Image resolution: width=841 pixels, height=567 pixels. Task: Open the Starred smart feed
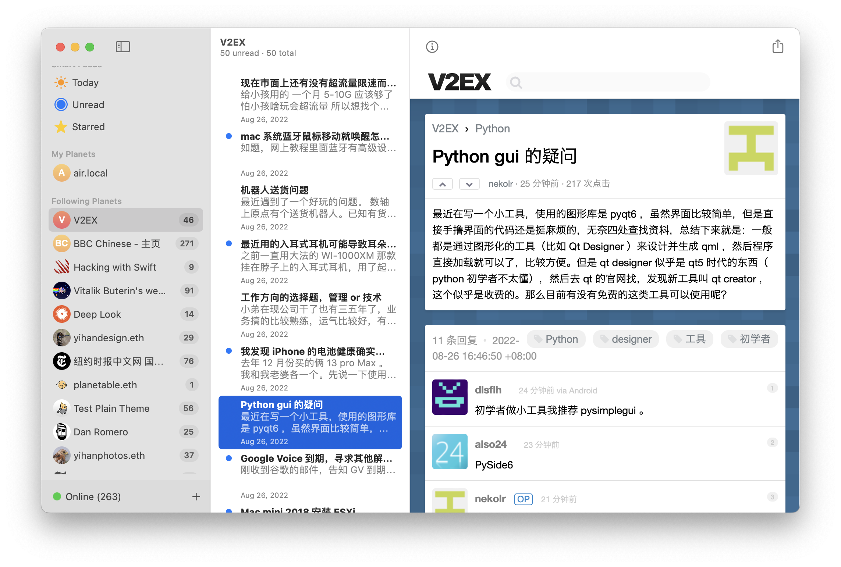click(x=88, y=127)
